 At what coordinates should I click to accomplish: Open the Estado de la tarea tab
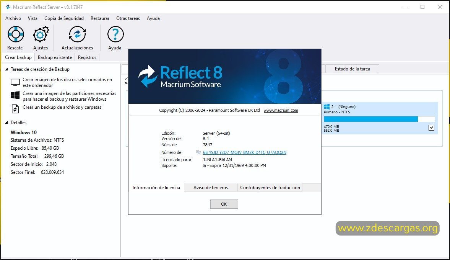coord(352,69)
